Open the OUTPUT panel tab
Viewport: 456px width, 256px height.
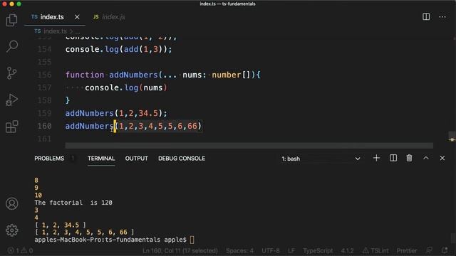(x=136, y=159)
